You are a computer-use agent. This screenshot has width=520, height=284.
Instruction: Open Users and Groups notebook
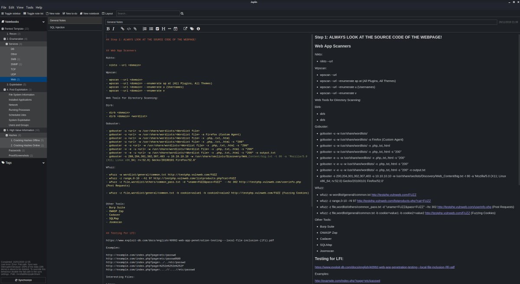(x=23, y=125)
